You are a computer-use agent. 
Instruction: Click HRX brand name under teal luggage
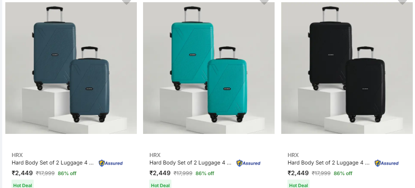point(155,155)
